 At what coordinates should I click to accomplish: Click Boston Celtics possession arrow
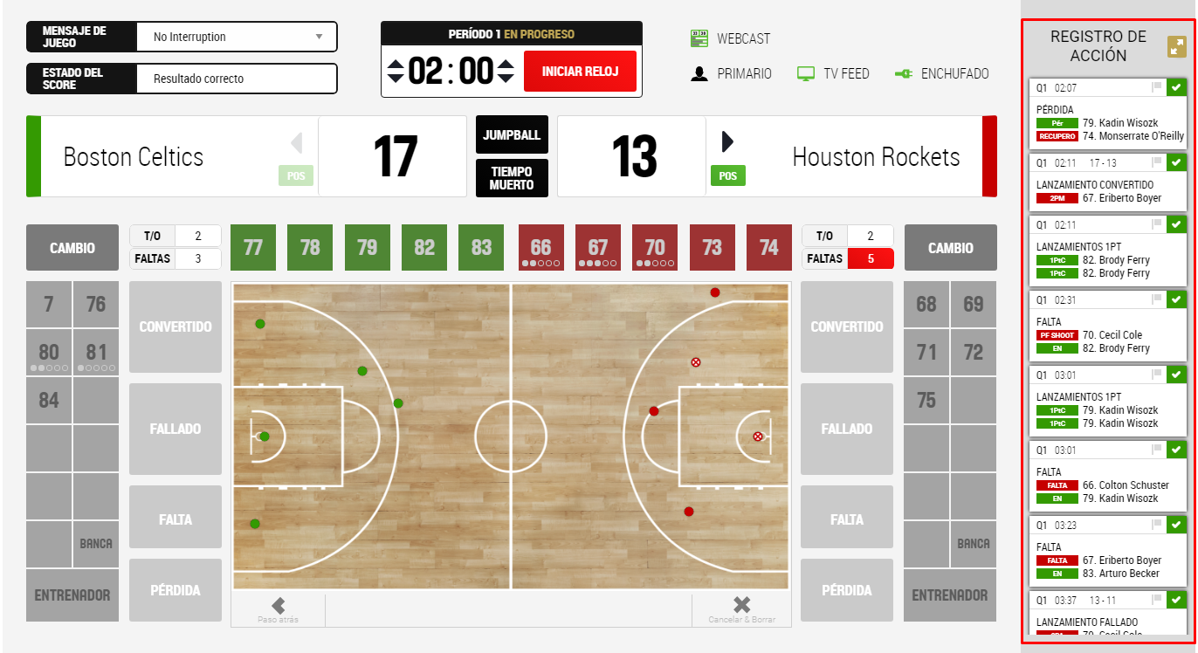297,142
